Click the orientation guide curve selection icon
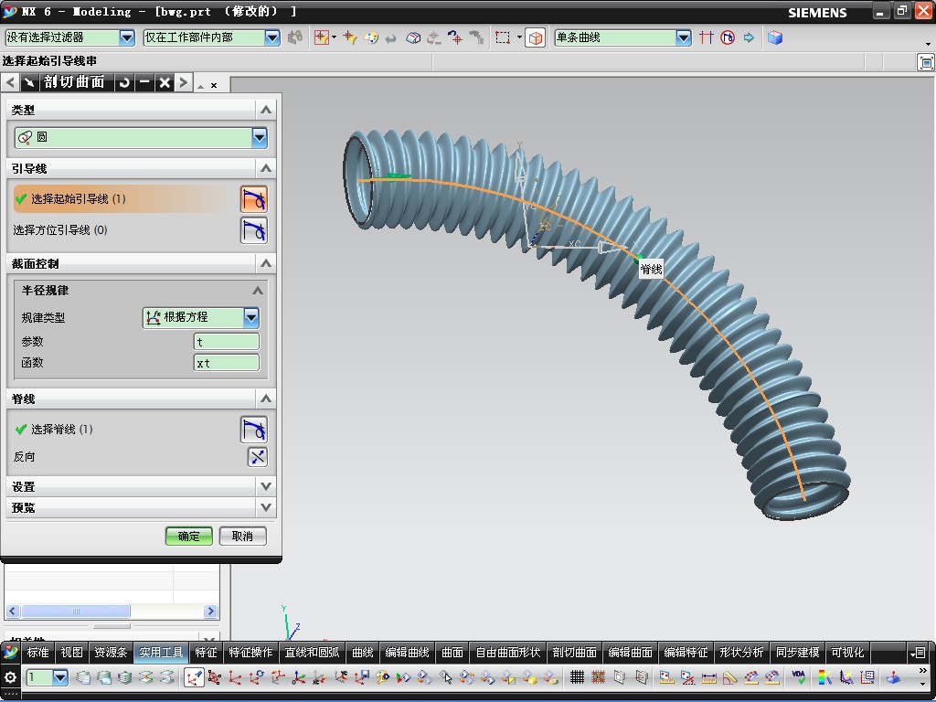The image size is (936, 702). pos(254,230)
